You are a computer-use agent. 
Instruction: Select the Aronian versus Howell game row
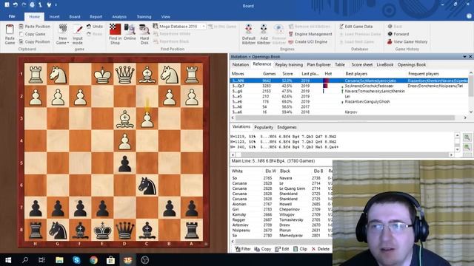(281, 204)
